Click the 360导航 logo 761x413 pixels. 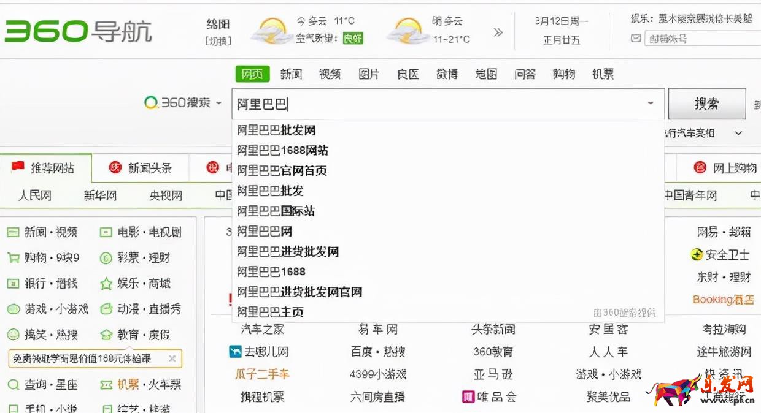[78, 31]
